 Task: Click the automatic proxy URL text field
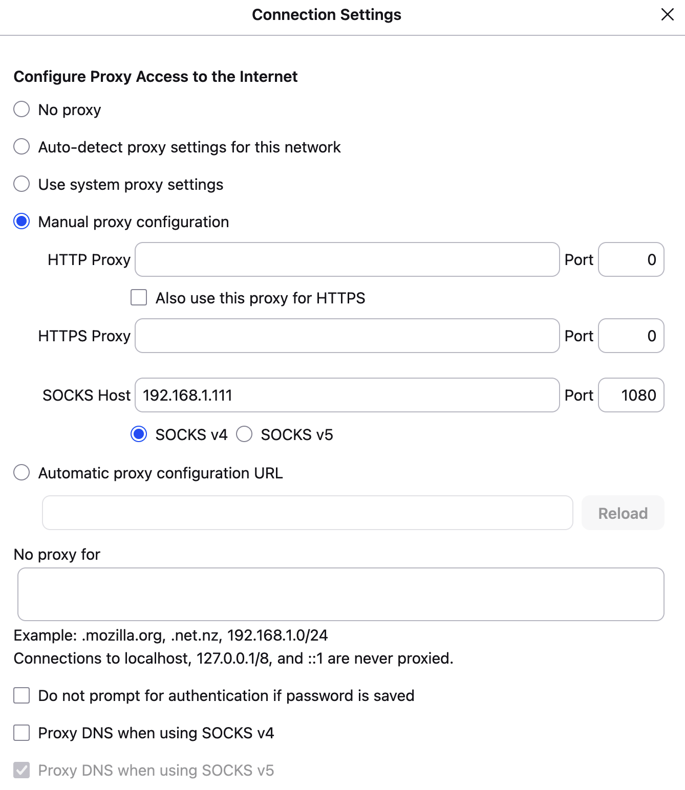point(307,513)
